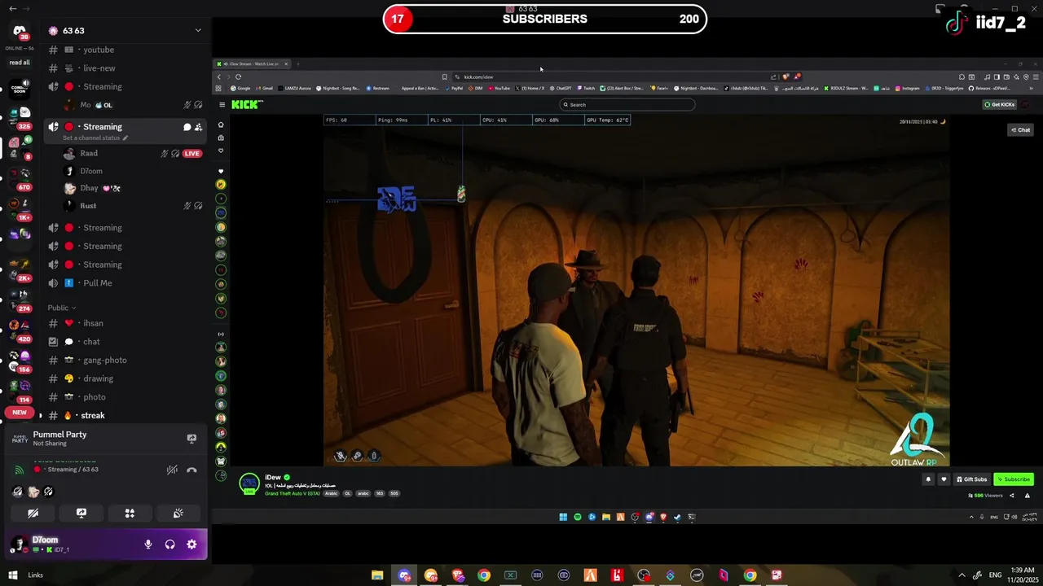Open Discord User Settings gear
1043x586 pixels.
[x=191, y=544]
